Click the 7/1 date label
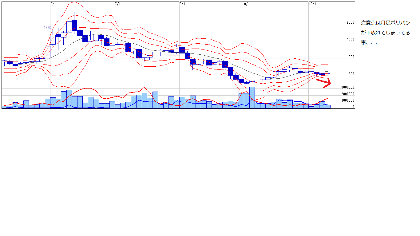420x236 pixels. 118,4
